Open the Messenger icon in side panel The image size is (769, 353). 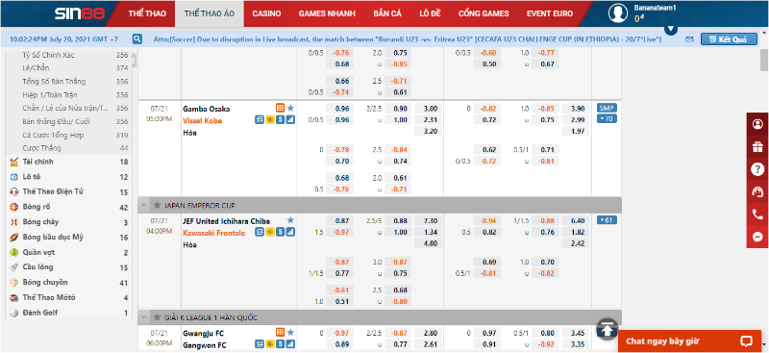757,238
